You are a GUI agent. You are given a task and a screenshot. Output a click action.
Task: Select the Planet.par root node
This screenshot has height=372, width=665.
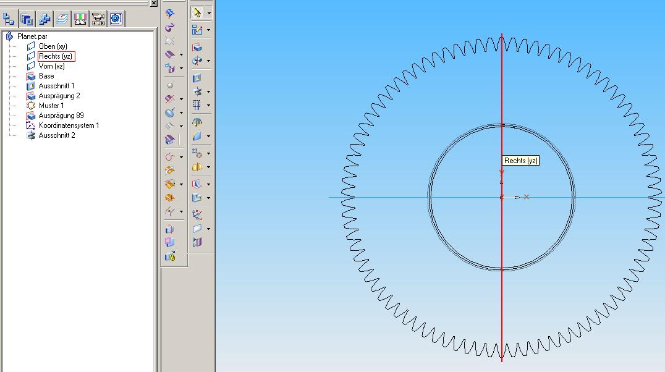(32, 36)
